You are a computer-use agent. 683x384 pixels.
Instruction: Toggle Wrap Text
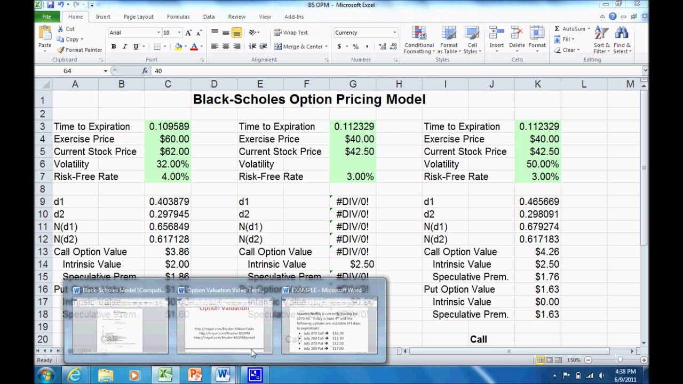291,33
